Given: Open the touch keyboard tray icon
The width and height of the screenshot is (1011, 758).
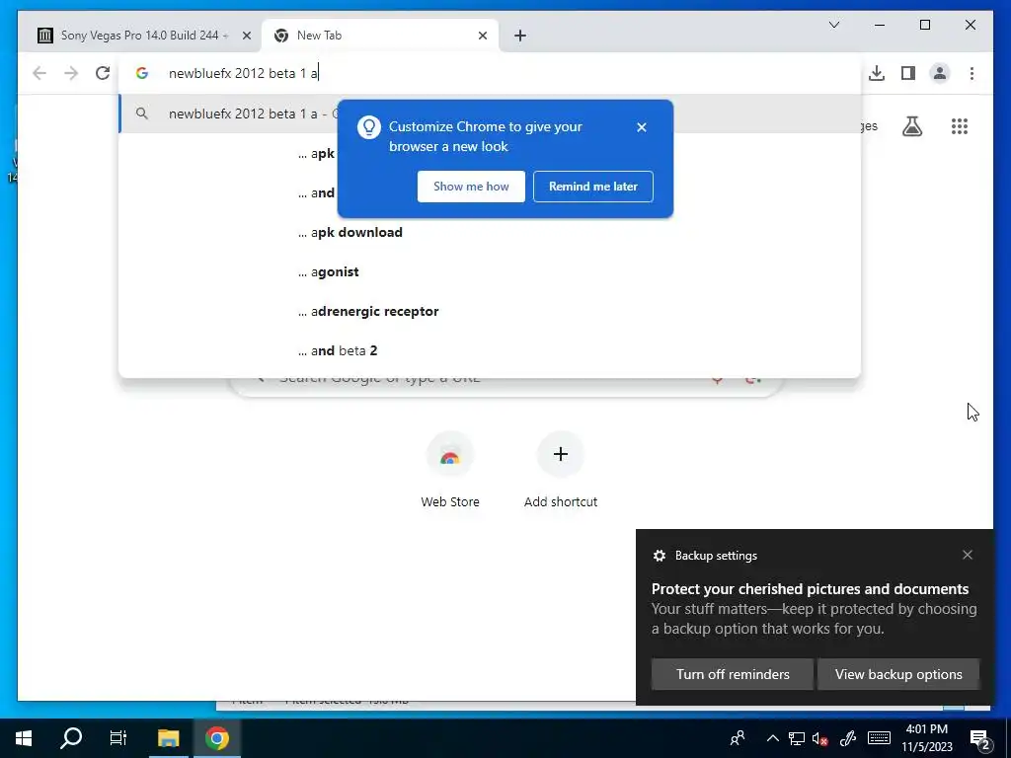Looking at the screenshot, I should [x=879, y=738].
